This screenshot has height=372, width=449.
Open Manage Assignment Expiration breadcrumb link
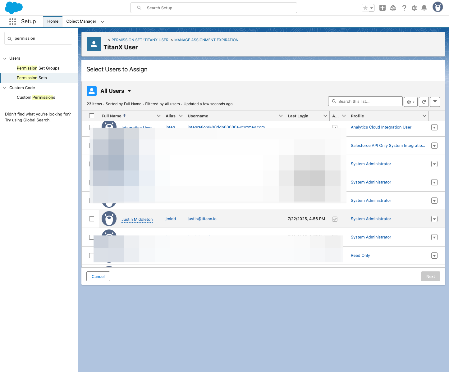click(x=206, y=40)
